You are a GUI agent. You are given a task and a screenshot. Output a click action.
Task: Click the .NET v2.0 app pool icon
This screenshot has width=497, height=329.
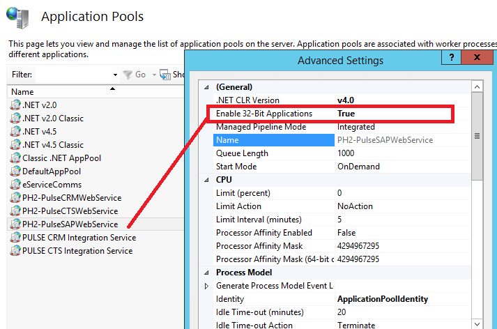coord(15,105)
